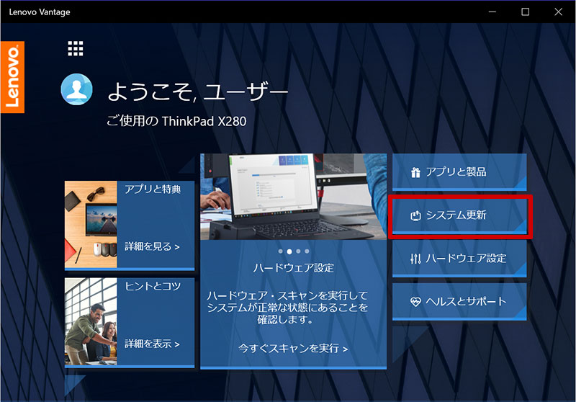The width and height of the screenshot is (576, 402).
Task: Select the first carousel dot
Action: (x=281, y=251)
